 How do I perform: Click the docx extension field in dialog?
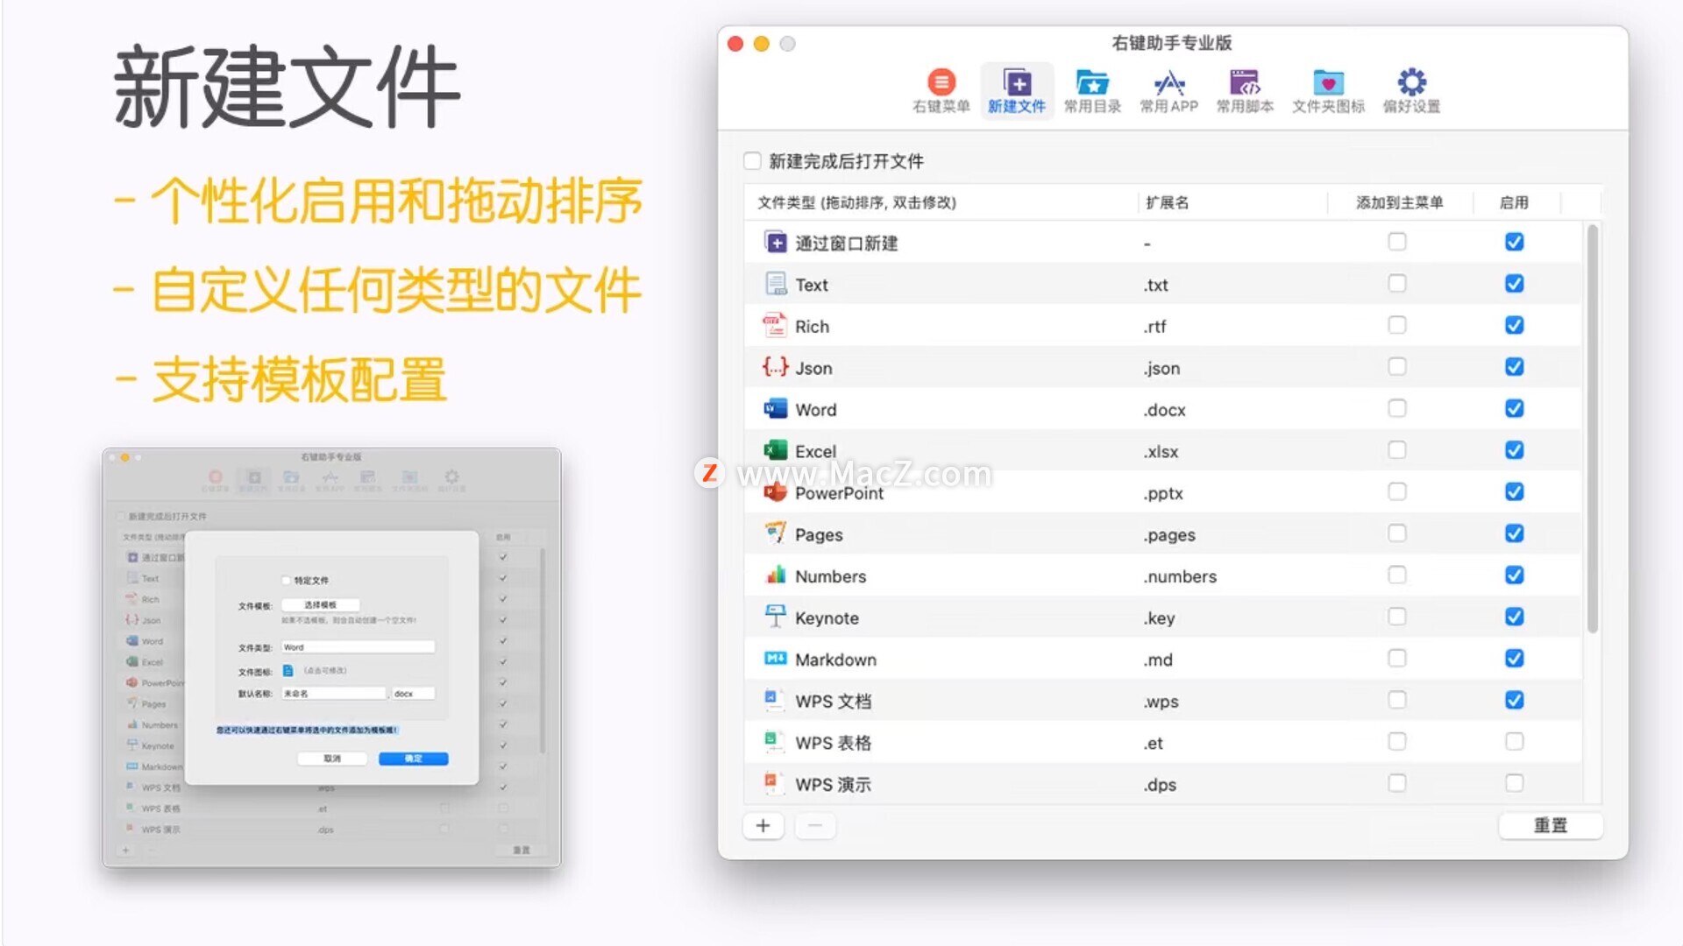click(x=413, y=693)
